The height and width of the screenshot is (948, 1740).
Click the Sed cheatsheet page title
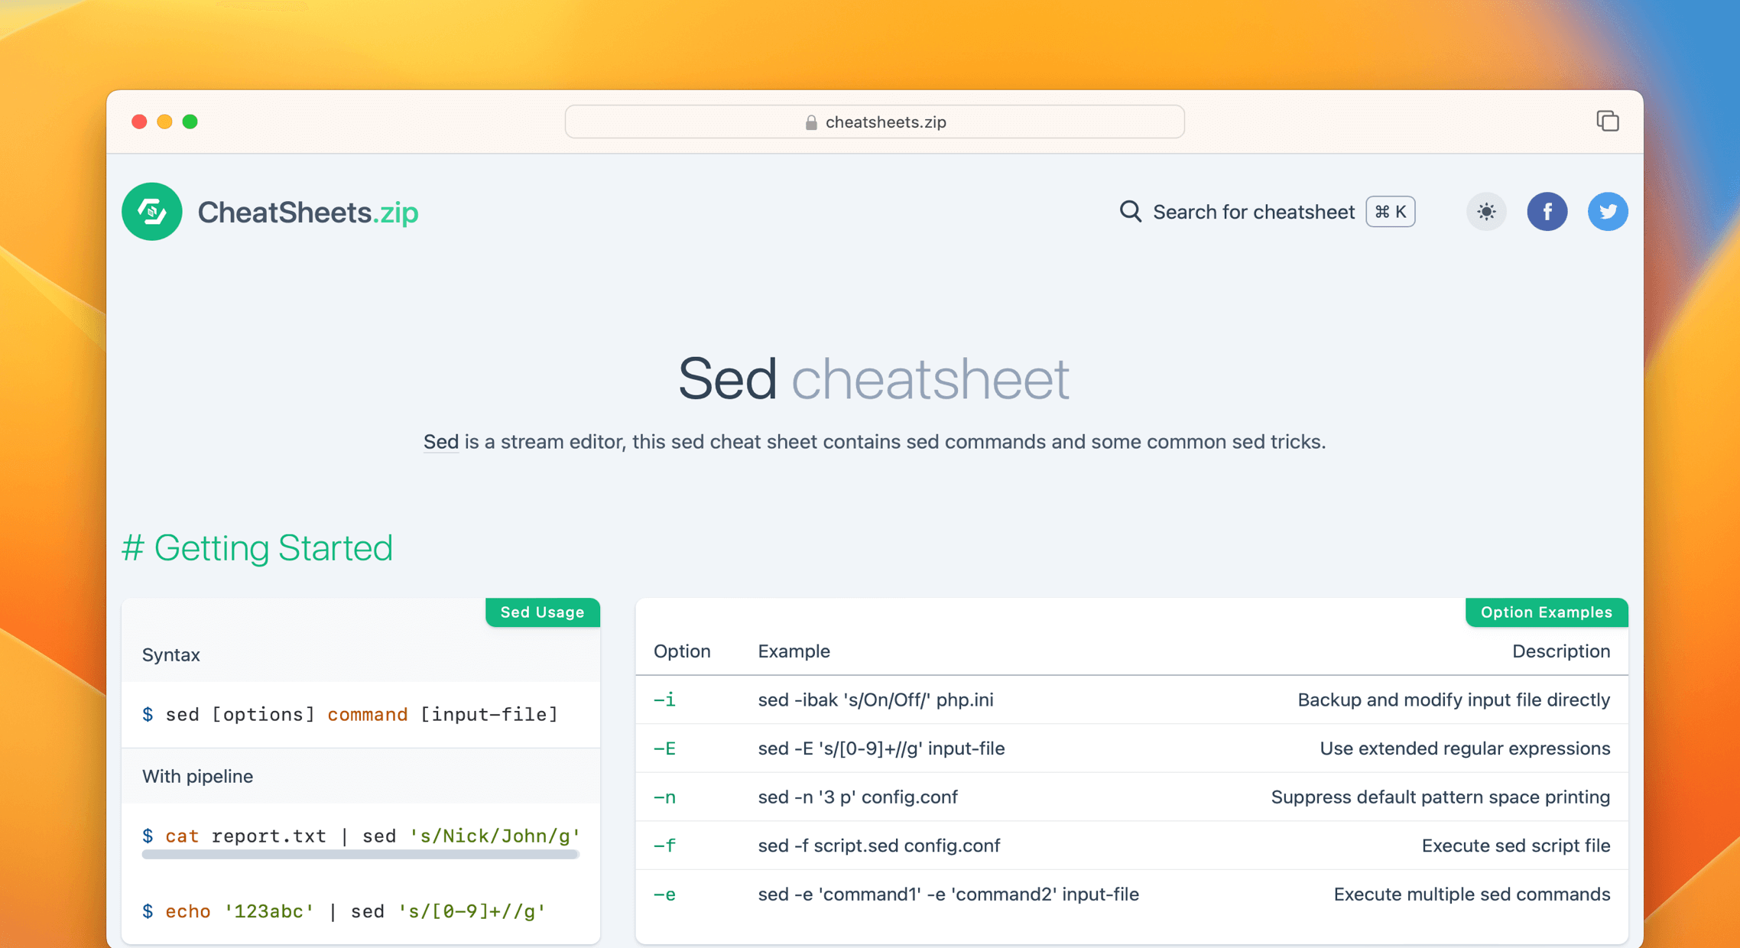click(x=874, y=378)
